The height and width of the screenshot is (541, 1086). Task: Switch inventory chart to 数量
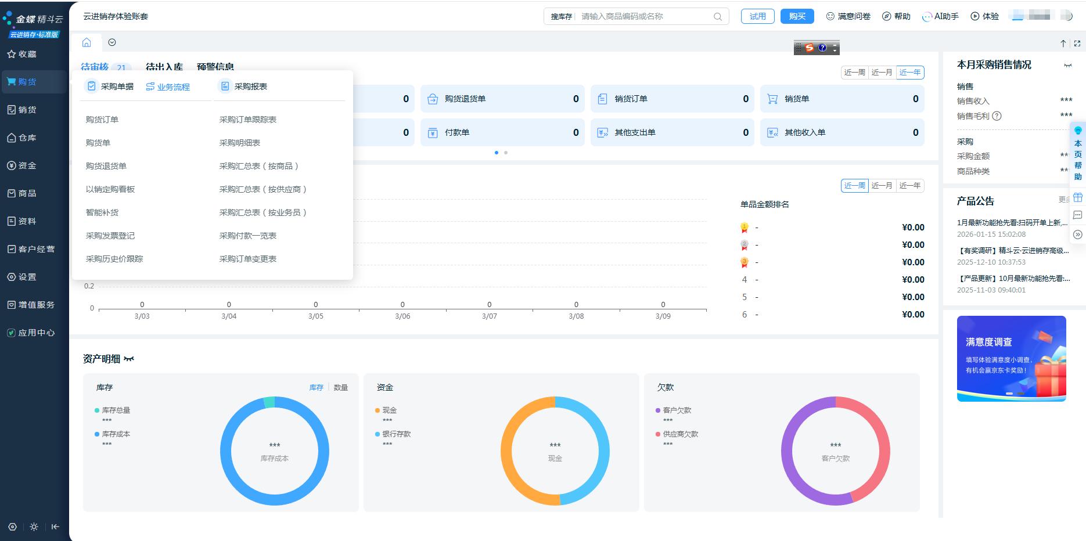pos(341,387)
